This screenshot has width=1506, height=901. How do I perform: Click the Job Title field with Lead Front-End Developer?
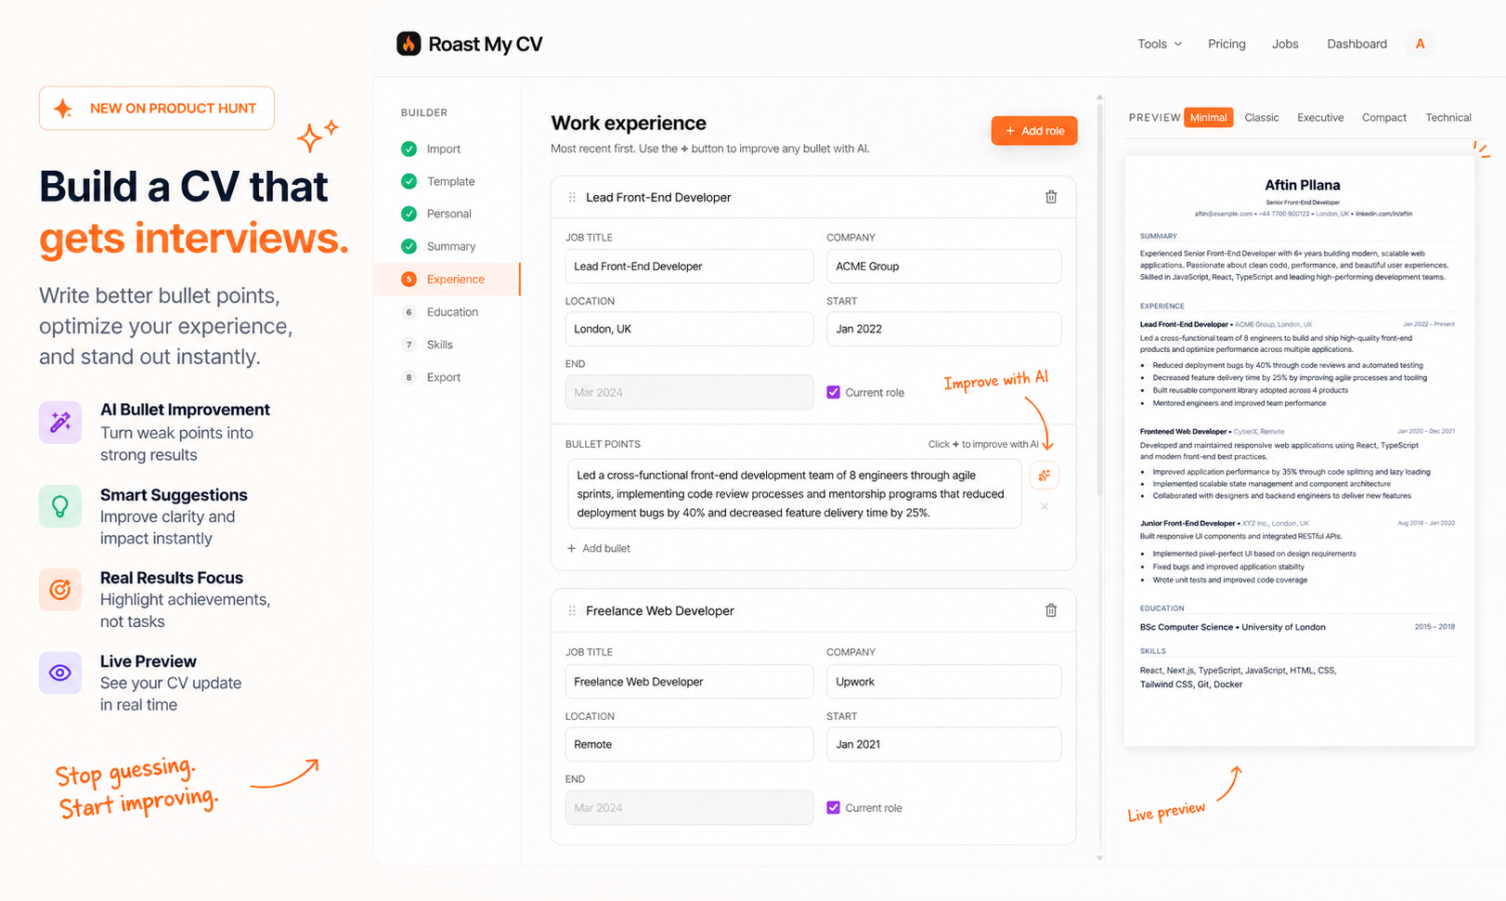[689, 267]
